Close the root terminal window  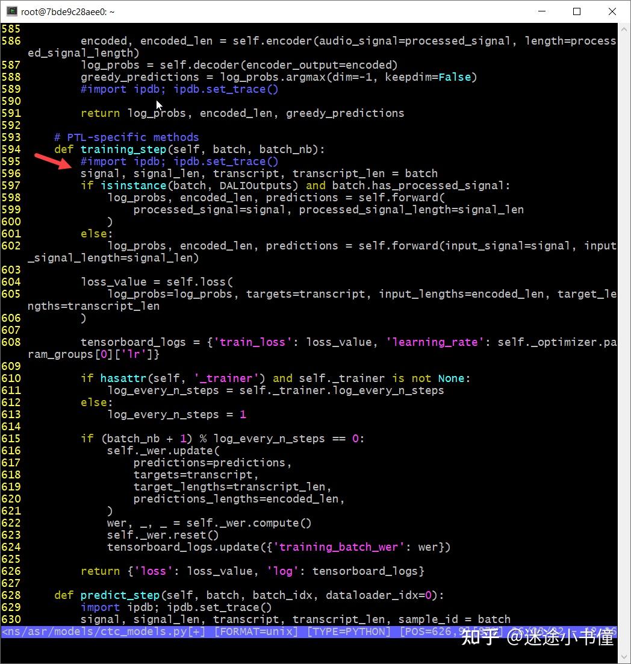pos(612,11)
